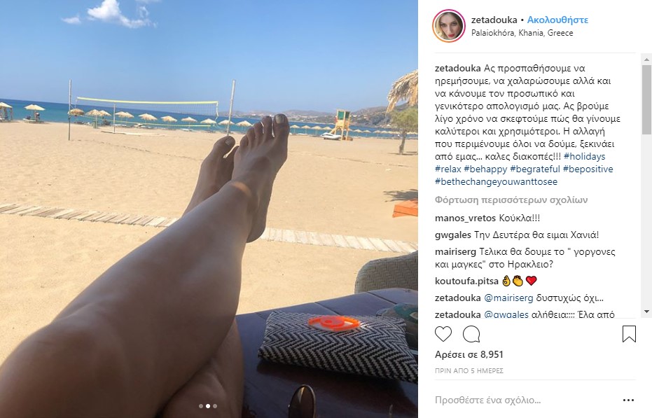This screenshot has width=652, height=418.
Task: View the likes count Αρέσει σε 8,951
Action: coord(469,354)
